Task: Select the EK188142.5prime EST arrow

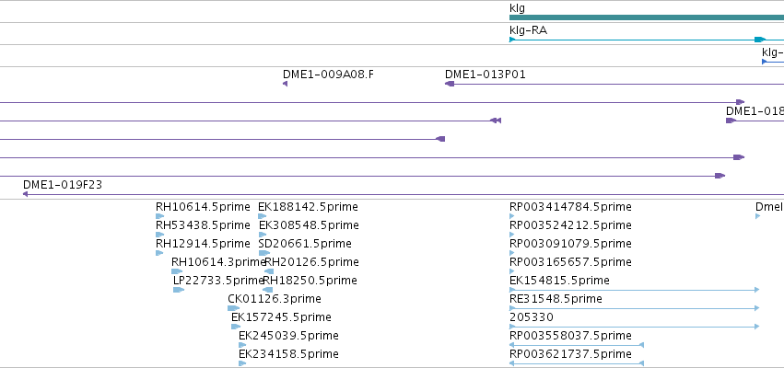Action: (262, 216)
